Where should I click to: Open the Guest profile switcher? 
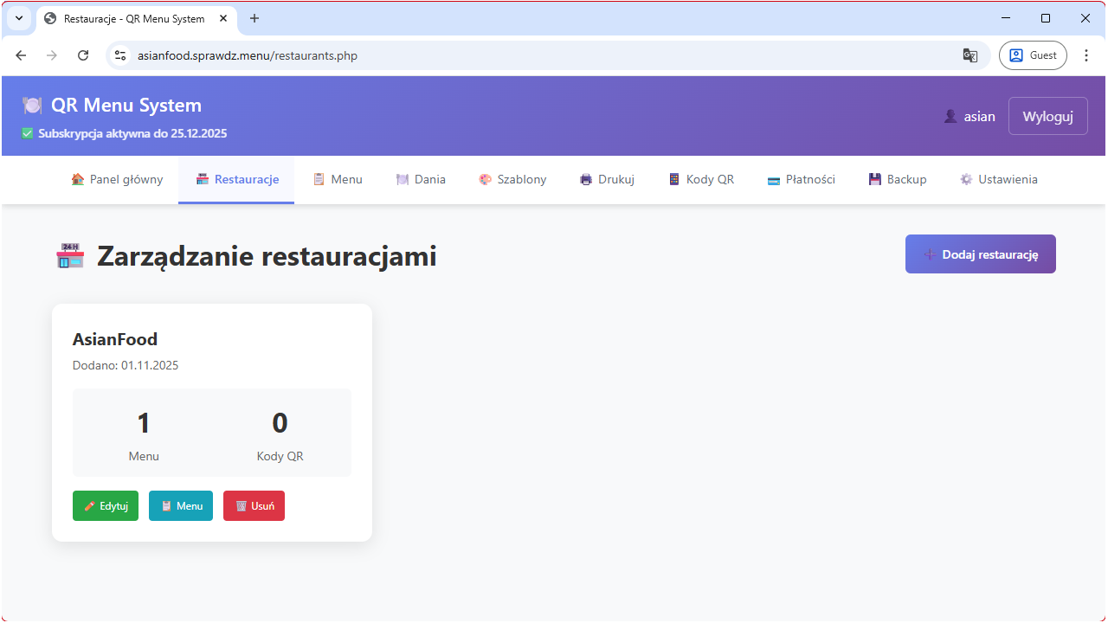pos(1033,55)
